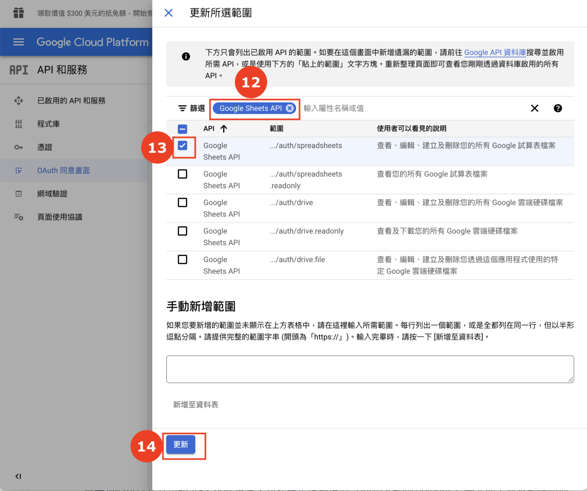Enable the auth/drive.file scope checkbox
Image resolution: width=587 pixels, height=491 pixels.
click(x=183, y=259)
